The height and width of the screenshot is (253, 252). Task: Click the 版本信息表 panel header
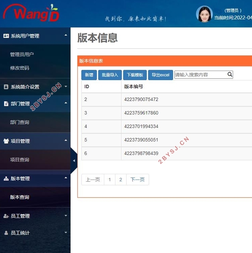click(165, 61)
